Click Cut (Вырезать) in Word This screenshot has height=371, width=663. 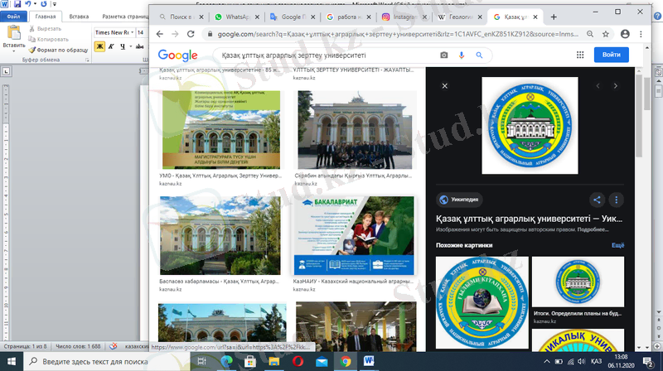46,29
